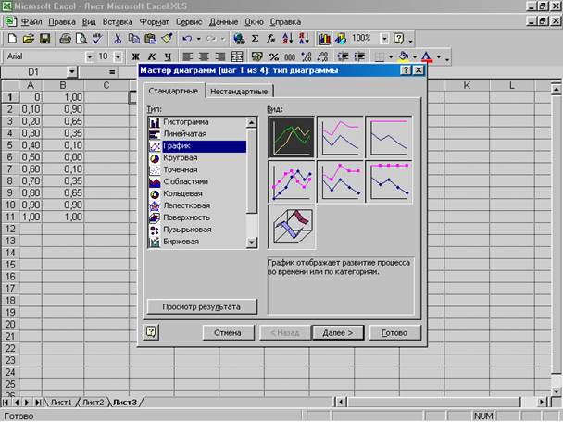Choose the Гистограмма chart type

[185, 122]
